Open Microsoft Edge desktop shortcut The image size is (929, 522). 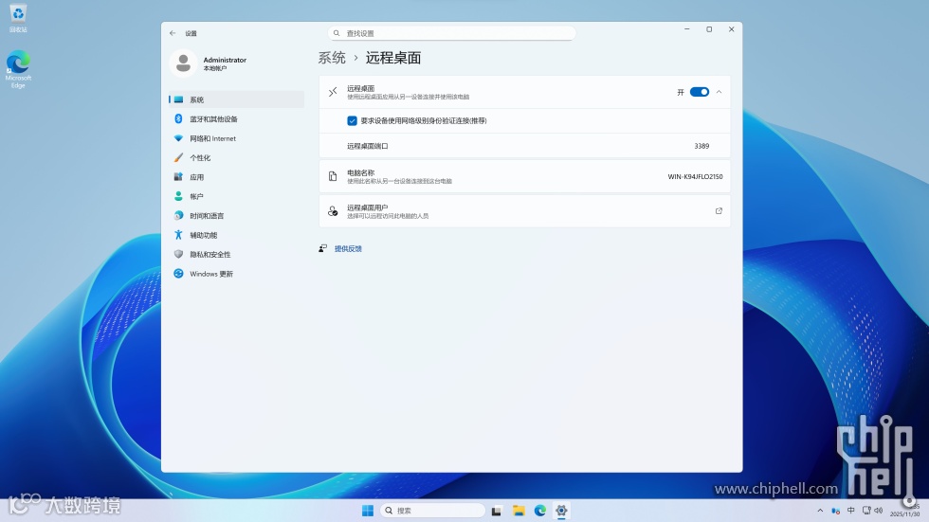[18, 69]
